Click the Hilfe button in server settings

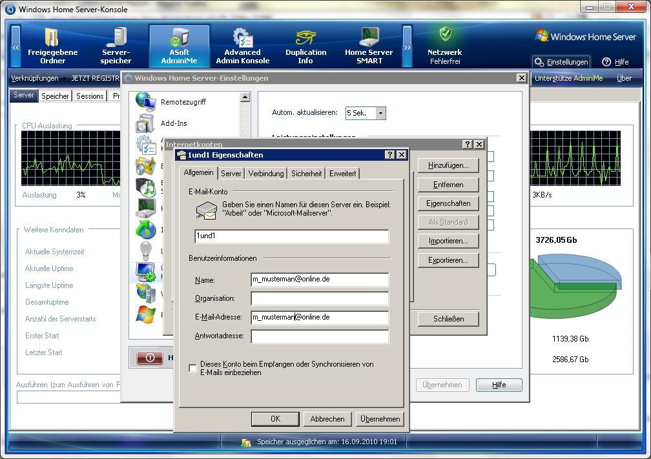coord(499,385)
